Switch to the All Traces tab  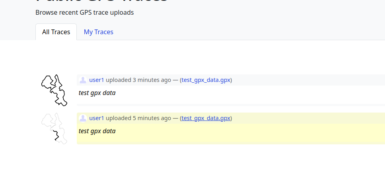tap(56, 32)
